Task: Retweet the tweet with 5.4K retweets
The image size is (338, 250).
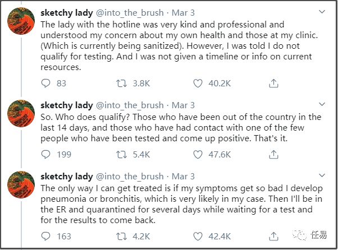Action: [x=121, y=154]
